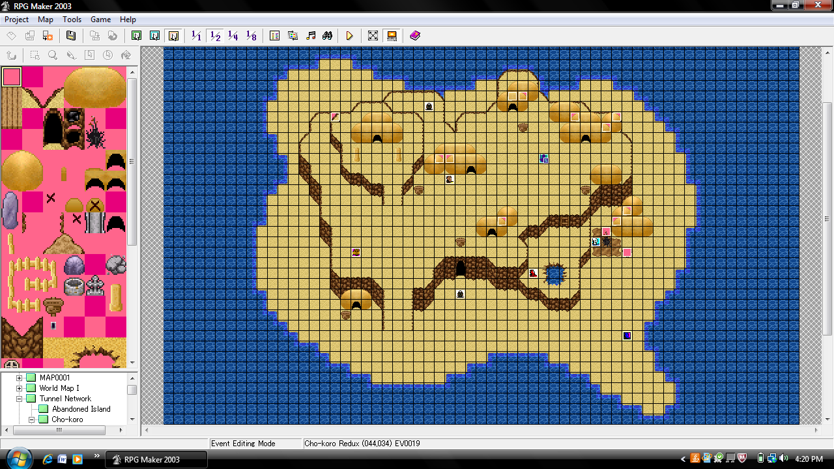Click the map tree horizontal scrollbar thumb

click(x=59, y=430)
